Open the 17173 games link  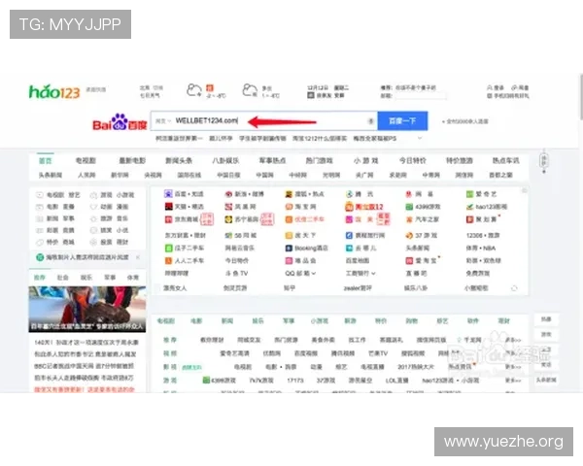(x=295, y=381)
